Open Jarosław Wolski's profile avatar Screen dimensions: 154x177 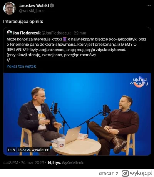(x=10, y=8)
